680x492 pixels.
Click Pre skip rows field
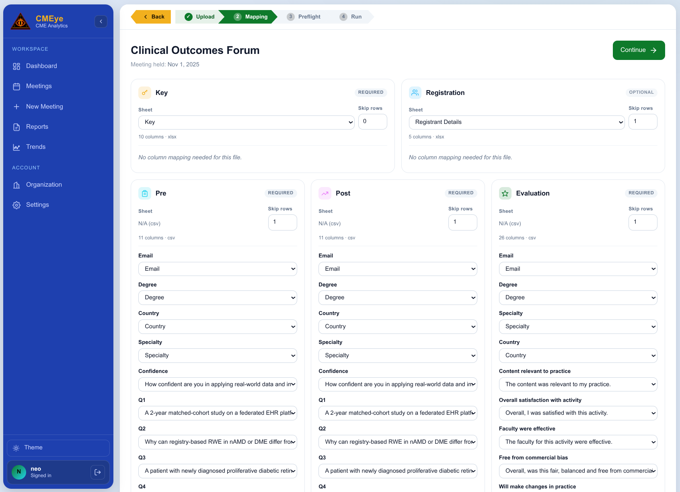tap(282, 222)
